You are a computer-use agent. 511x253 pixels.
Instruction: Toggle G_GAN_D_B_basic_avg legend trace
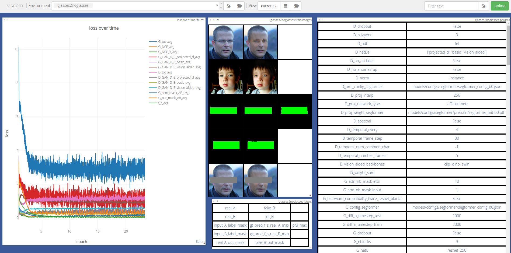pos(170,62)
